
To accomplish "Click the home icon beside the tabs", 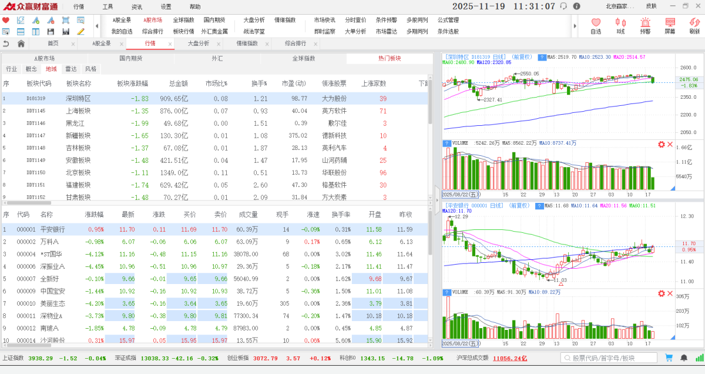I will [x=21, y=44].
